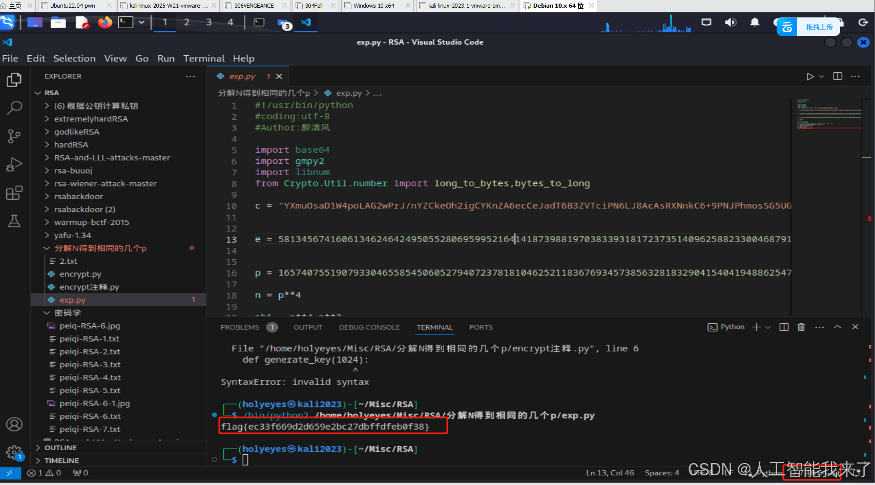Viewport: 875px width, 485px height.
Task: Select the Python terminal label
Action: (x=726, y=327)
